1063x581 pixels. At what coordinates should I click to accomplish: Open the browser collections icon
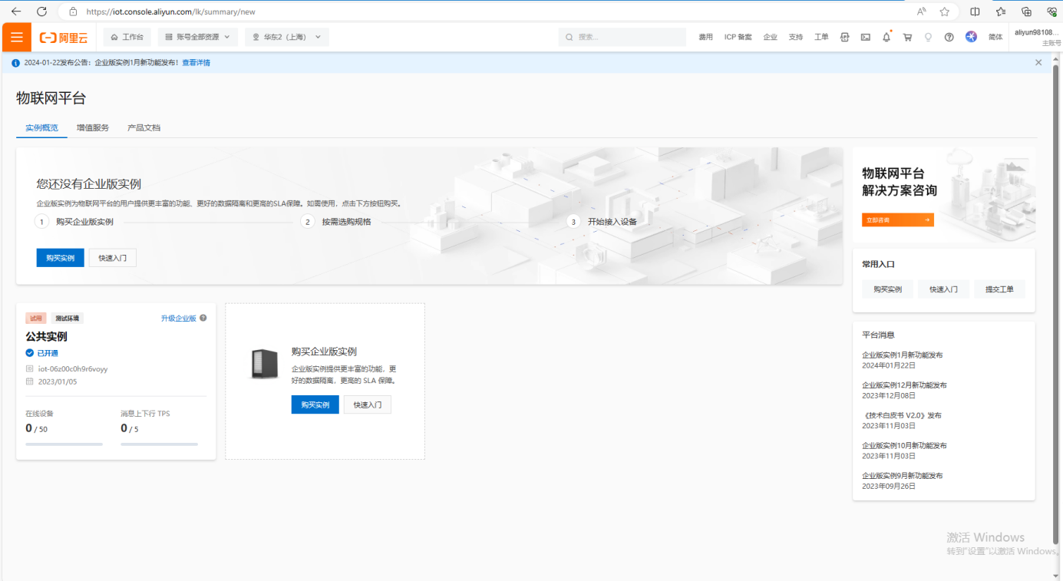pos(1026,12)
